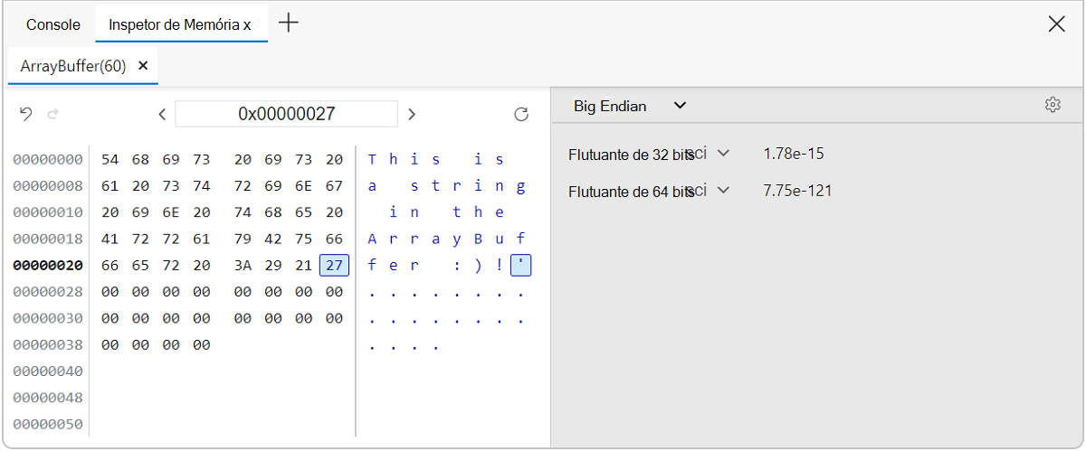Go to next memory page arrow
Screen dimensions: 1086x451
click(x=412, y=114)
